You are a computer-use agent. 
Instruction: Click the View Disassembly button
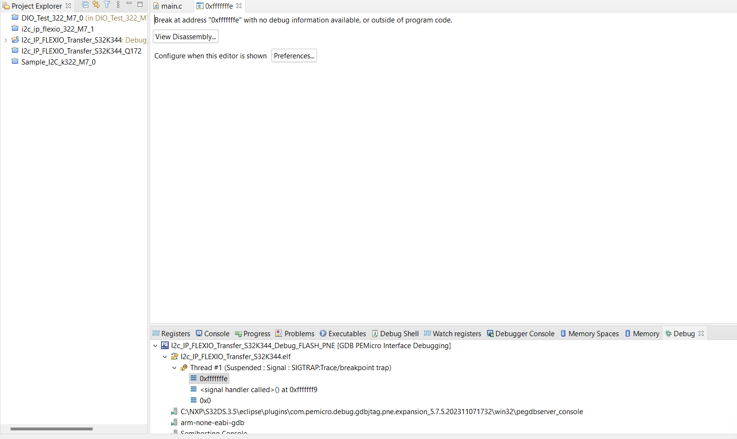pyautogui.click(x=185, y=36)
